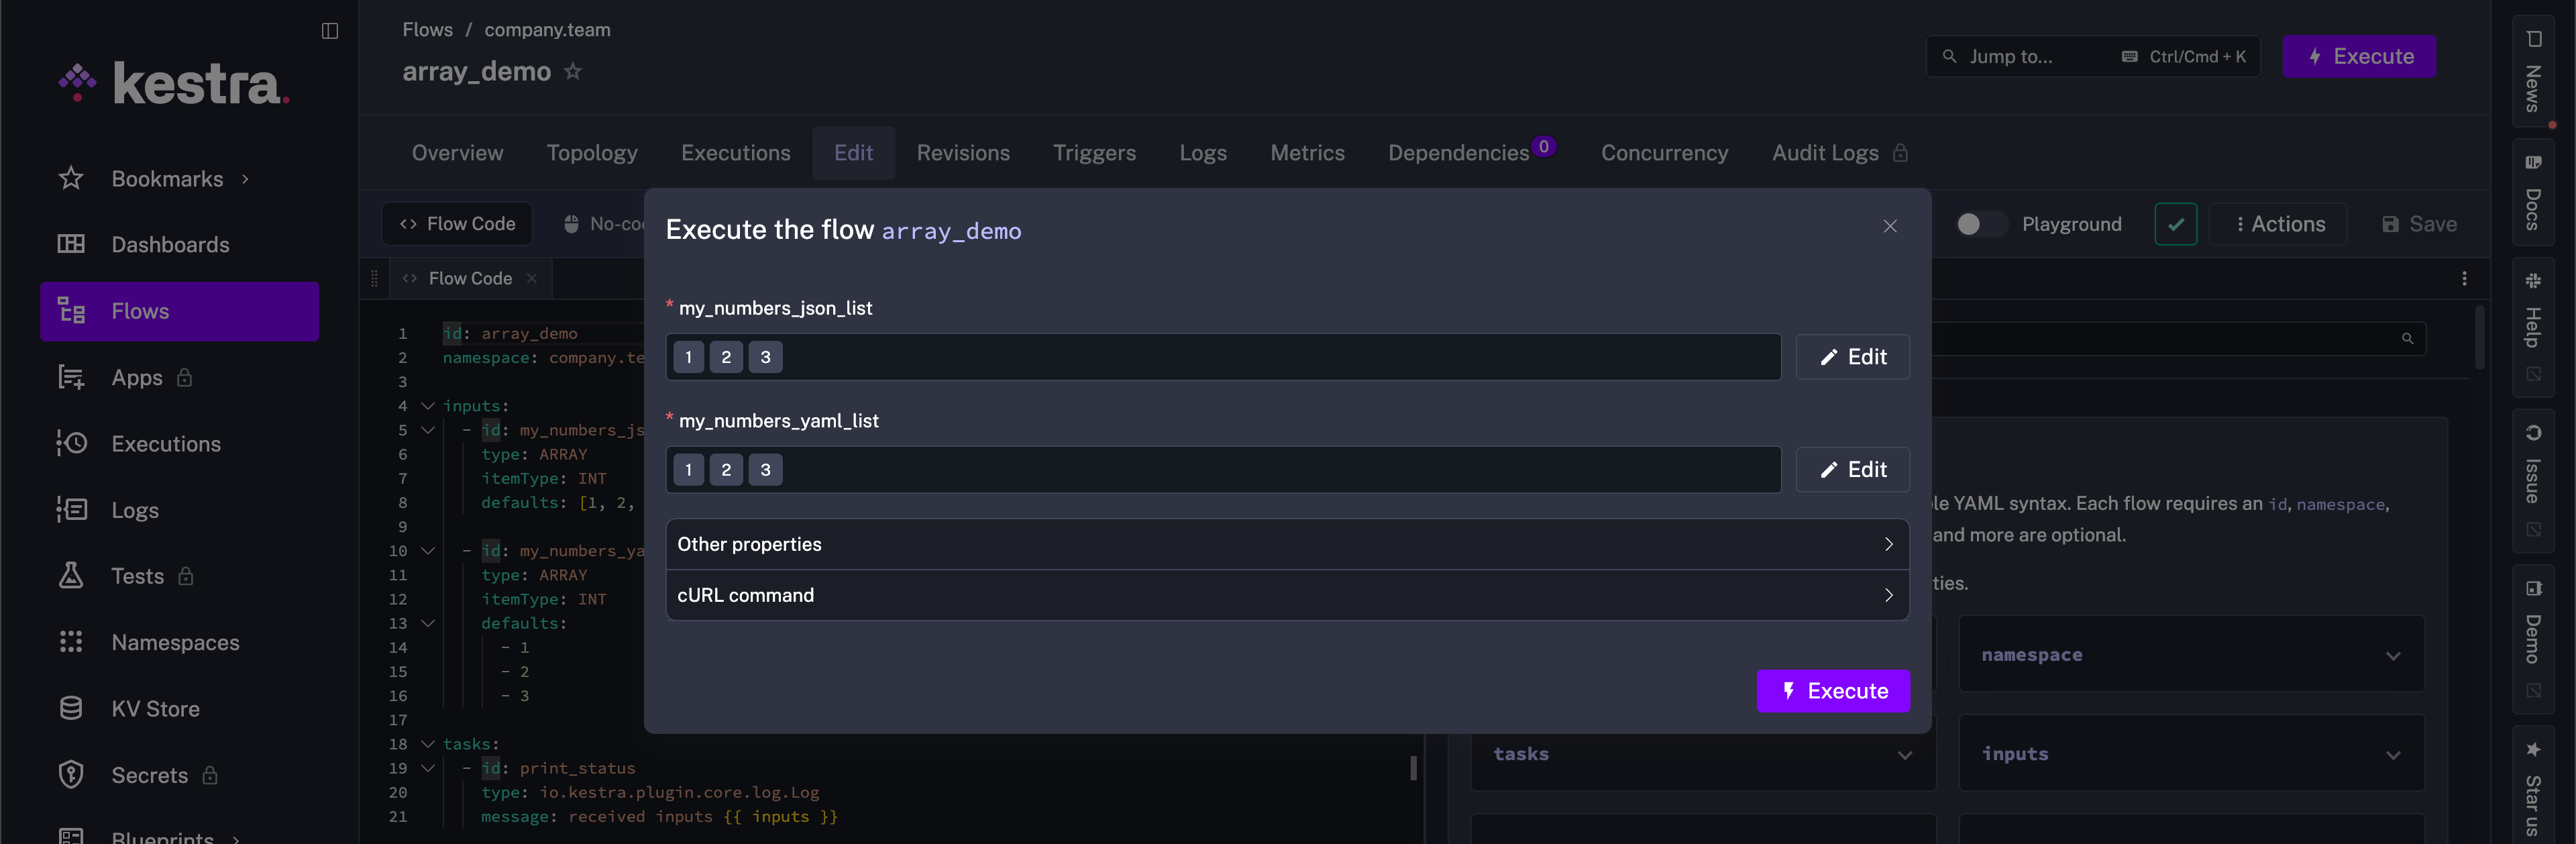2576x844 pixels.
Task: Fold the inputs block at line 4
Action: point(428,406)
